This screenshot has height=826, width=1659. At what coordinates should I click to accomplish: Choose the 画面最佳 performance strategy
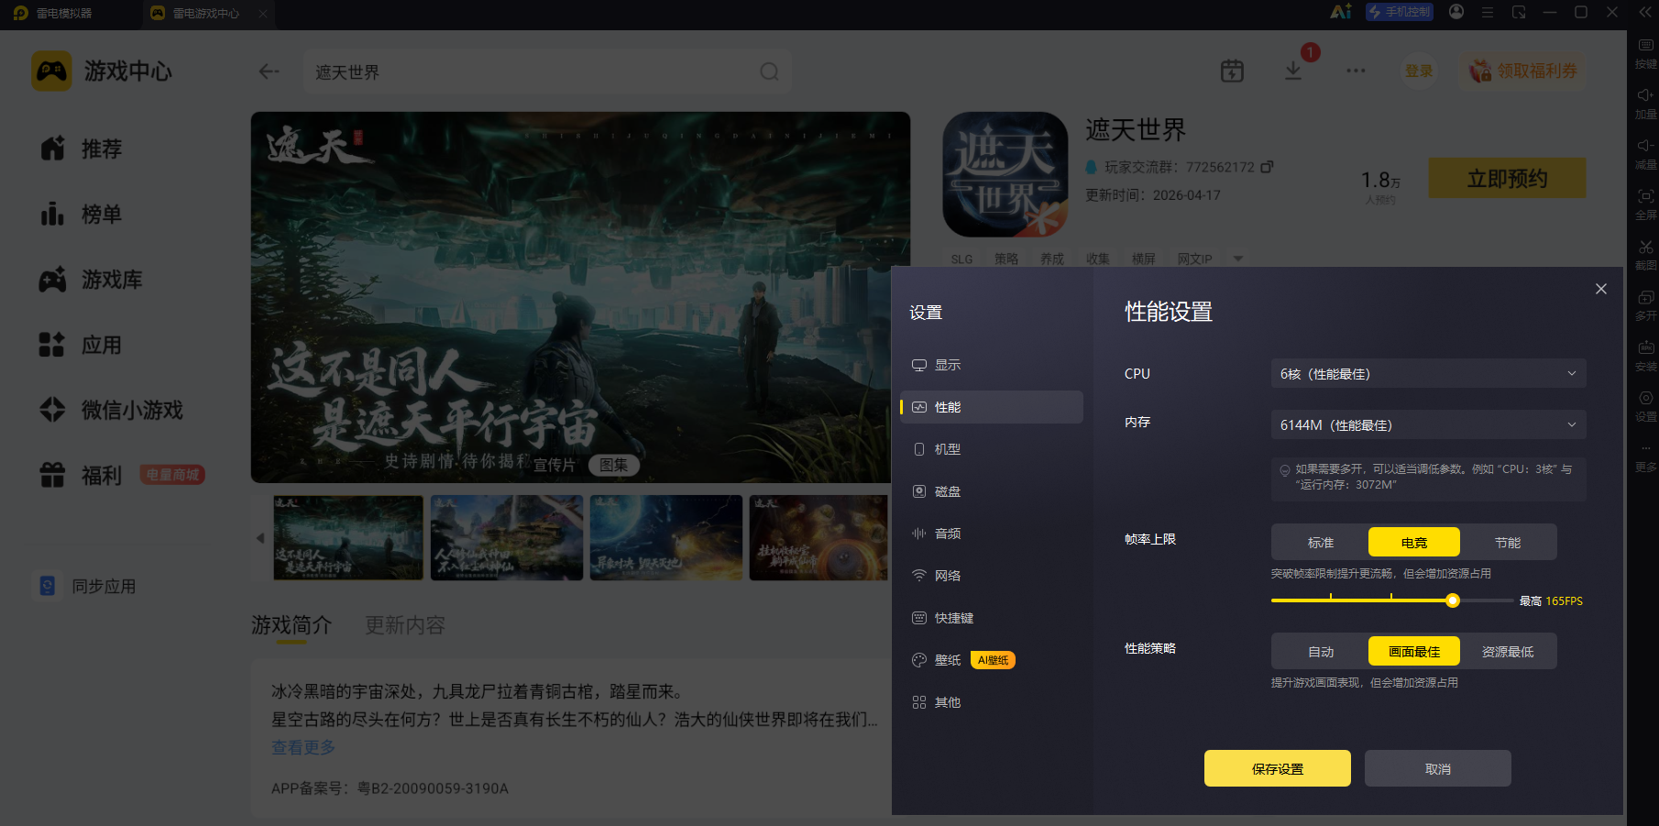pyautogui.click(x=1414, y=652)
